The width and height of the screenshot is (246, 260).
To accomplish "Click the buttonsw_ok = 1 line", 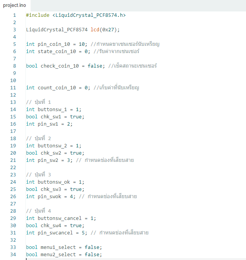I will (x=55, y=182).
